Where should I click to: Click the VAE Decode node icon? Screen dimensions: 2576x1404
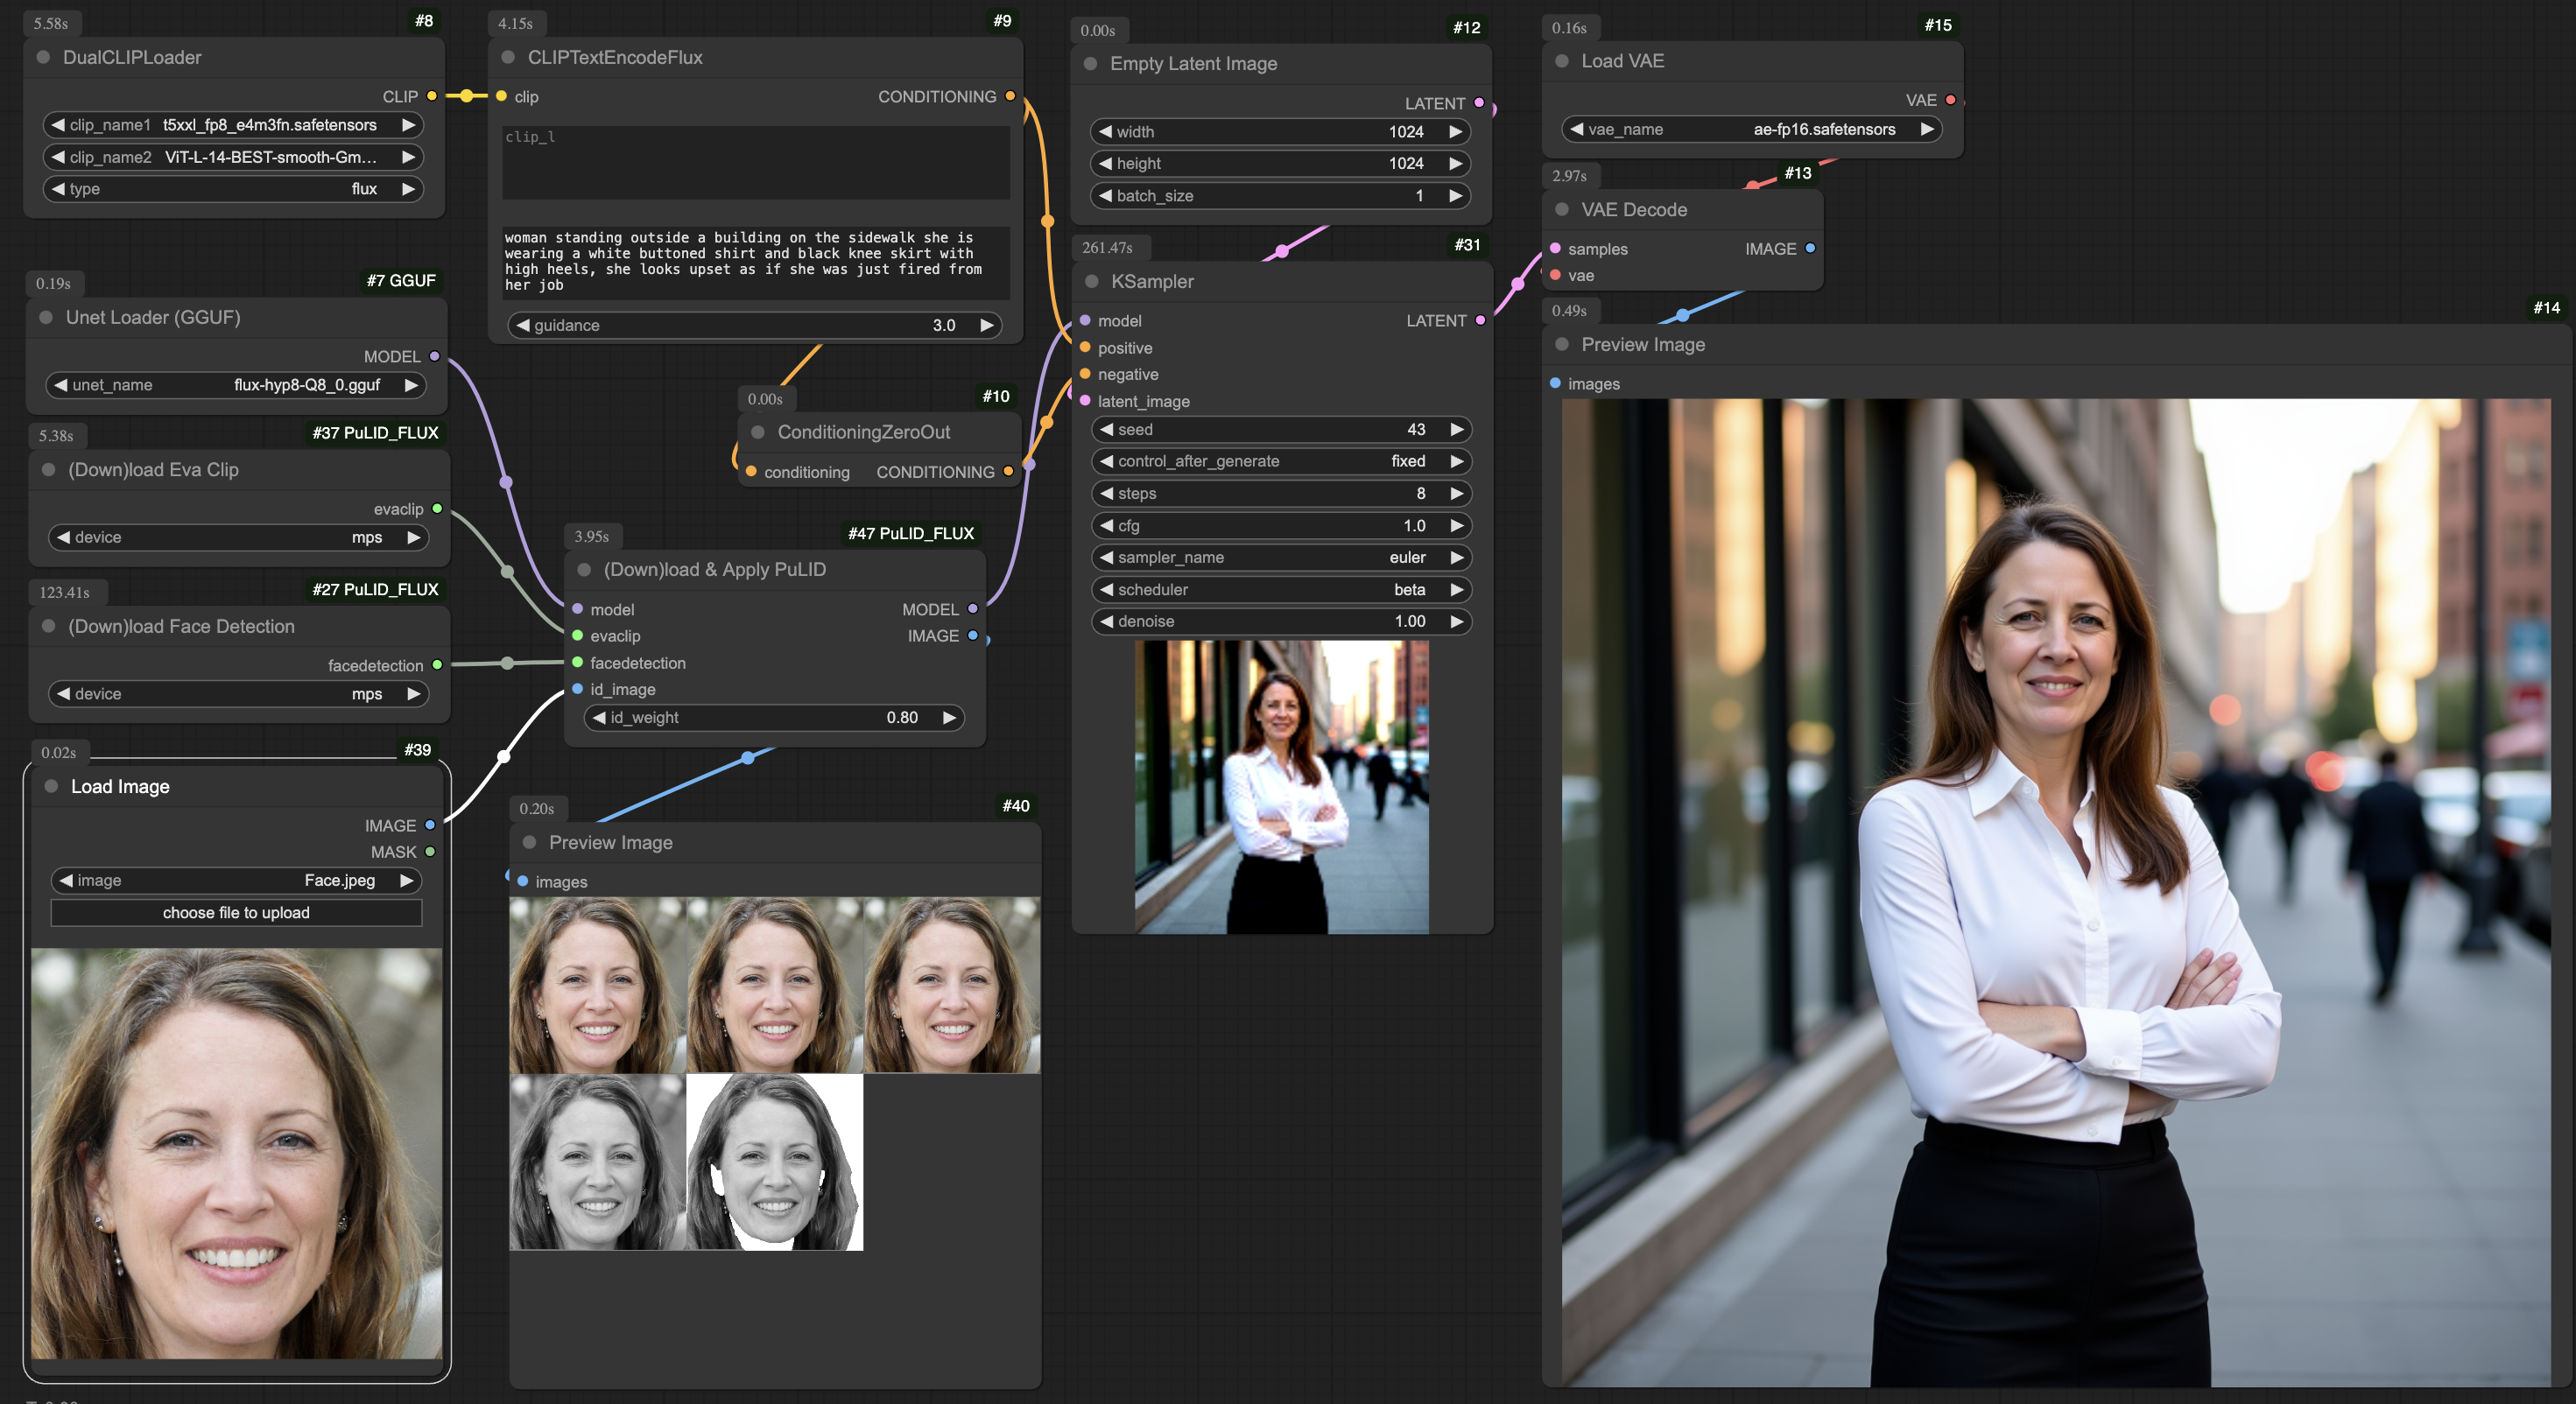[x=1566, y=207]
